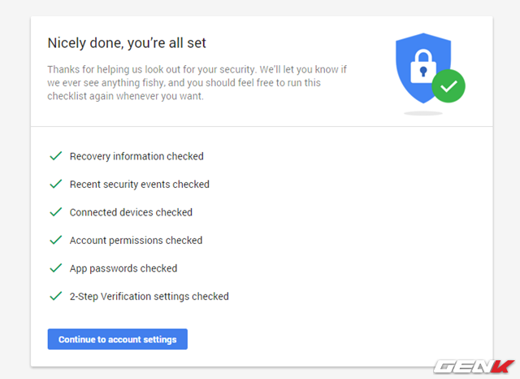Image resolution: width=520 pixels, height=379 pixels.
Task: Click checkmark beside 2-Step Verification settings
Action: click(55, 297)
